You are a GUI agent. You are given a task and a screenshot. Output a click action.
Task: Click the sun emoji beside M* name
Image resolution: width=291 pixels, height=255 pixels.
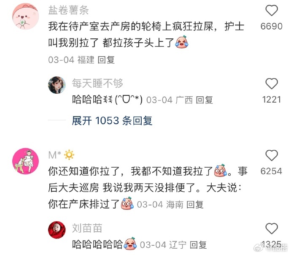click(69, 155)
